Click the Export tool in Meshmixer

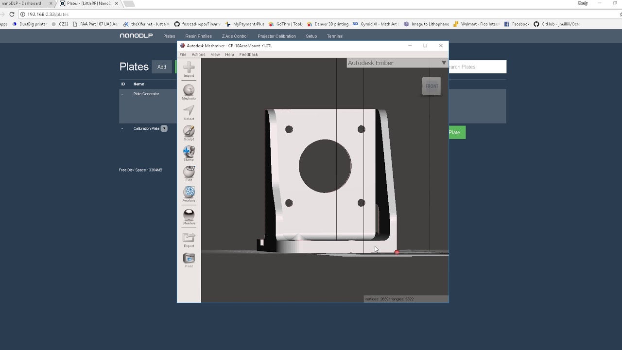click(x=189, y=240)
